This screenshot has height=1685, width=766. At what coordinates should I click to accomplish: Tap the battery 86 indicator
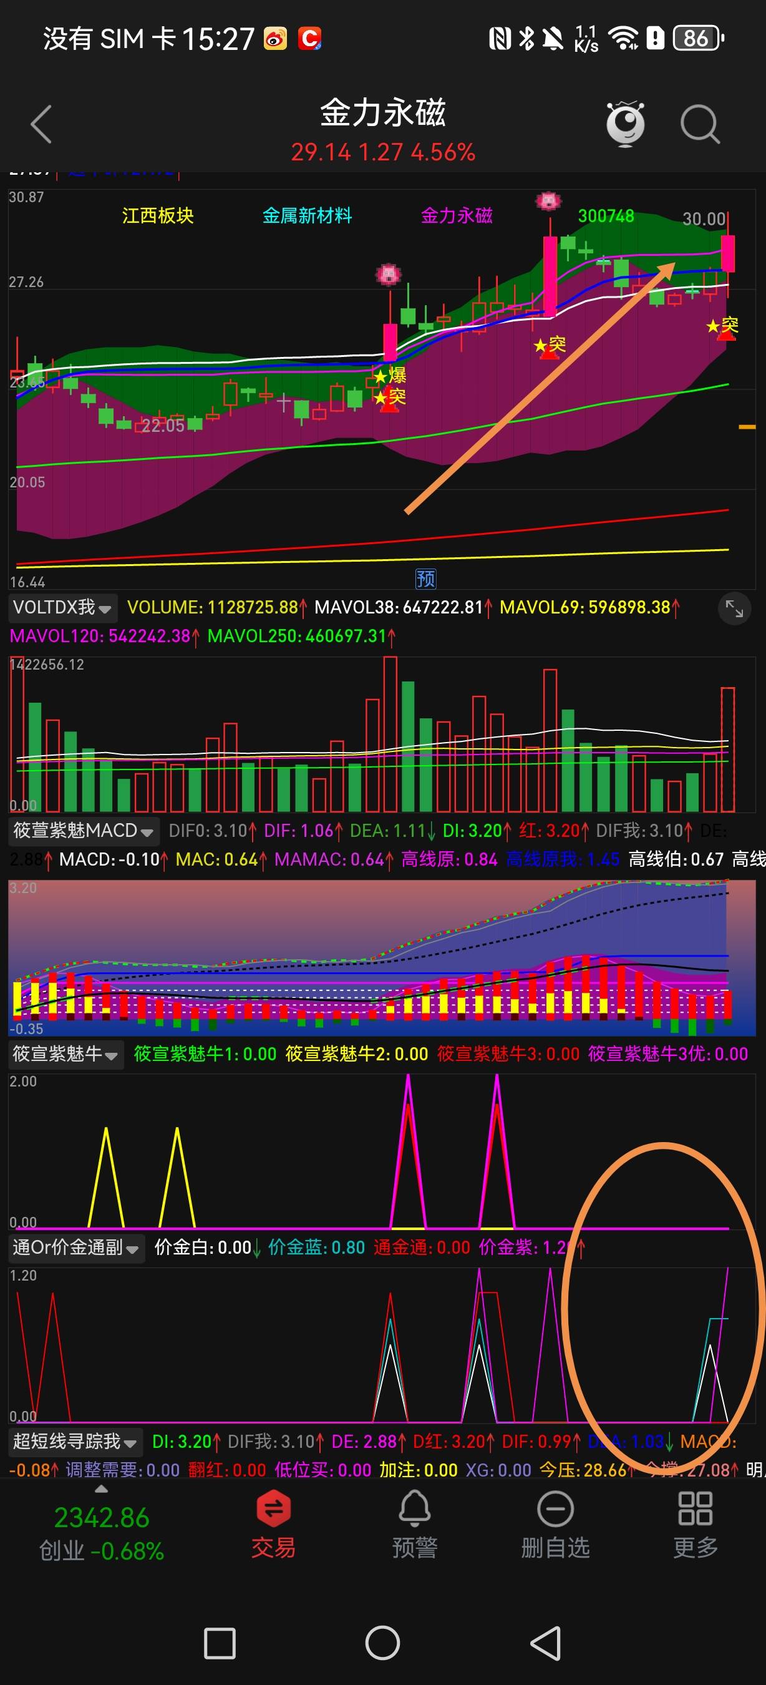pos(698,39)
